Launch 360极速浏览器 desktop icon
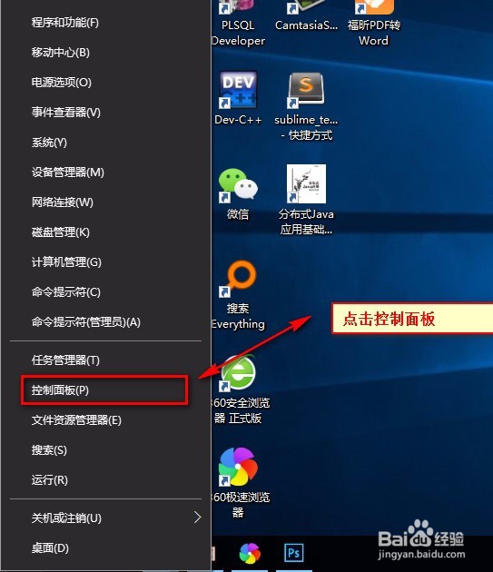The height and width of the screenshot is (572, 493). point(239,482)
